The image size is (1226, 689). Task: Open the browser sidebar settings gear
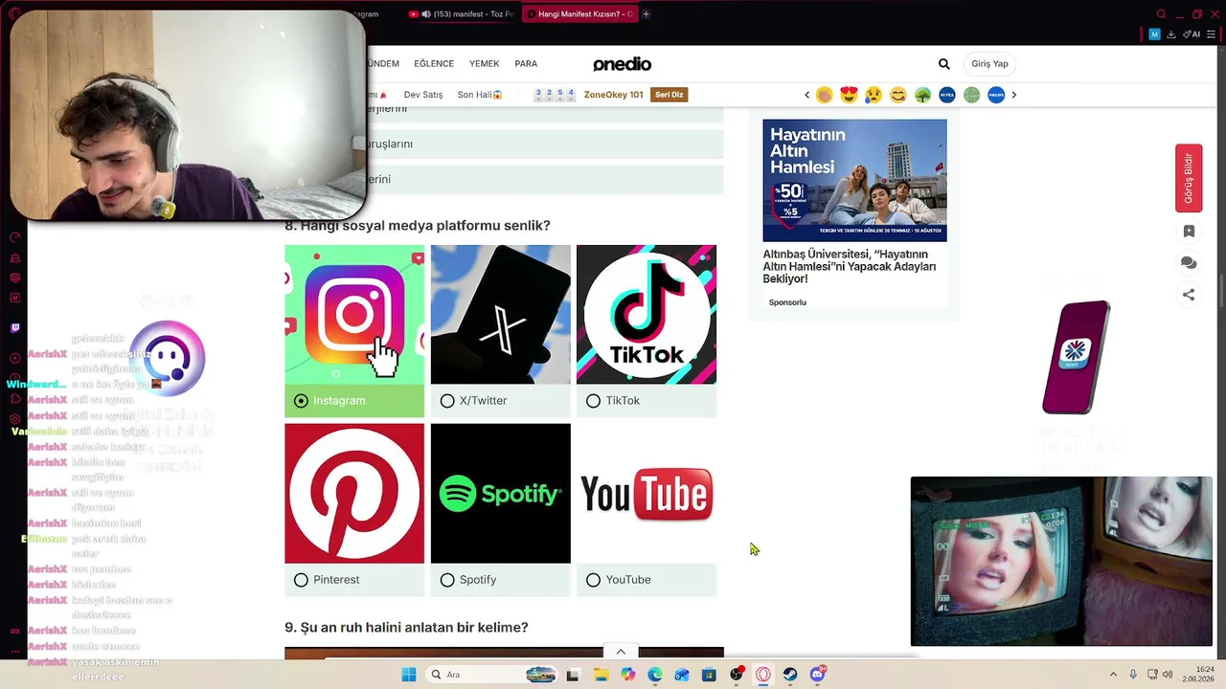14,419
